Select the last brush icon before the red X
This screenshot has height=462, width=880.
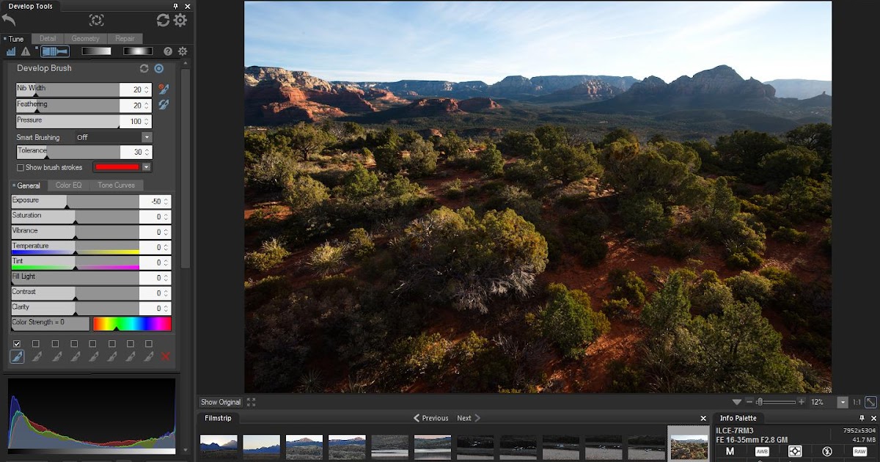click(x=149, y=356)
